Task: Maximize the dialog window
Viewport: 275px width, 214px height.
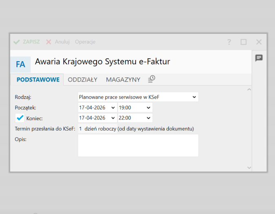Action: [244, 42]
